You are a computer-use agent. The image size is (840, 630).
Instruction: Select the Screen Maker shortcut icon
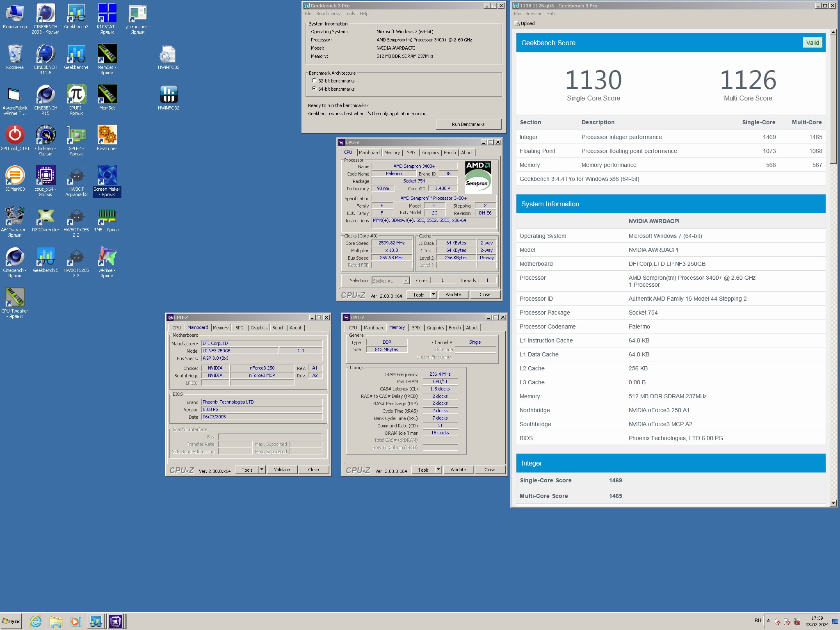[x=107, y=181]
